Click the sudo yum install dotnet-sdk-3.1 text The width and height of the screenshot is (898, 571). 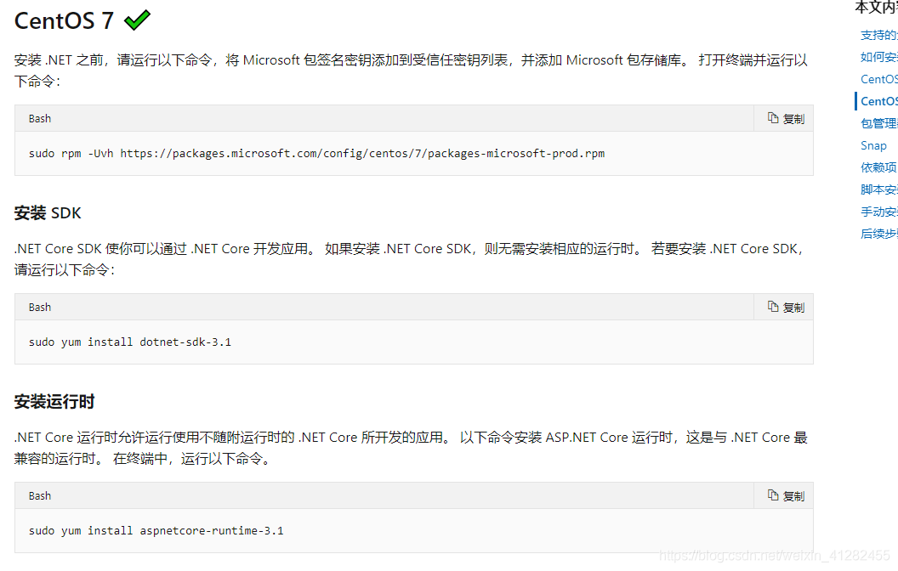click(x=130, y=342)
